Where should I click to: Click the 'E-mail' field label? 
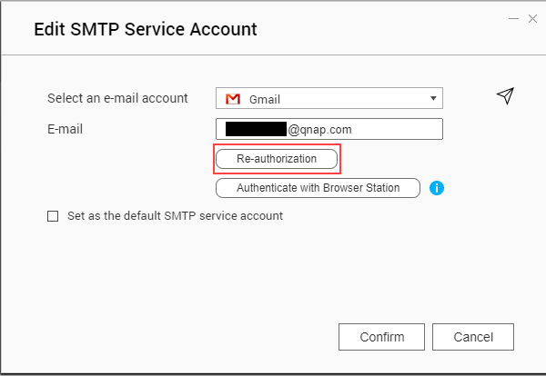point(65,129)
